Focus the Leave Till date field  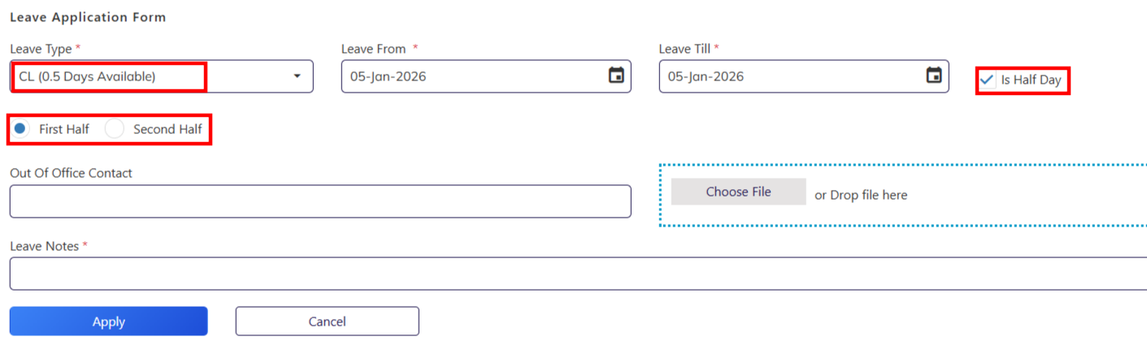(x=789, y=77)
